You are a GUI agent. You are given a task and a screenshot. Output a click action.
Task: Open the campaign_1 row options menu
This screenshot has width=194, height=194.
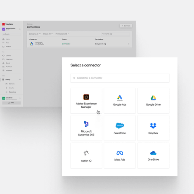coord(128,44)
